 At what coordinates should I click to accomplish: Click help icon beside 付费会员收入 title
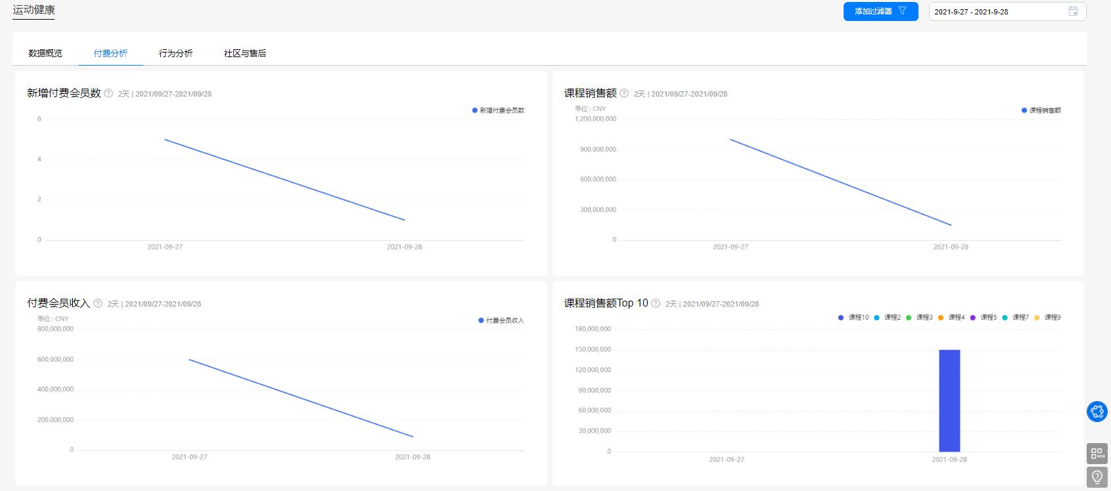coord(98,303)
